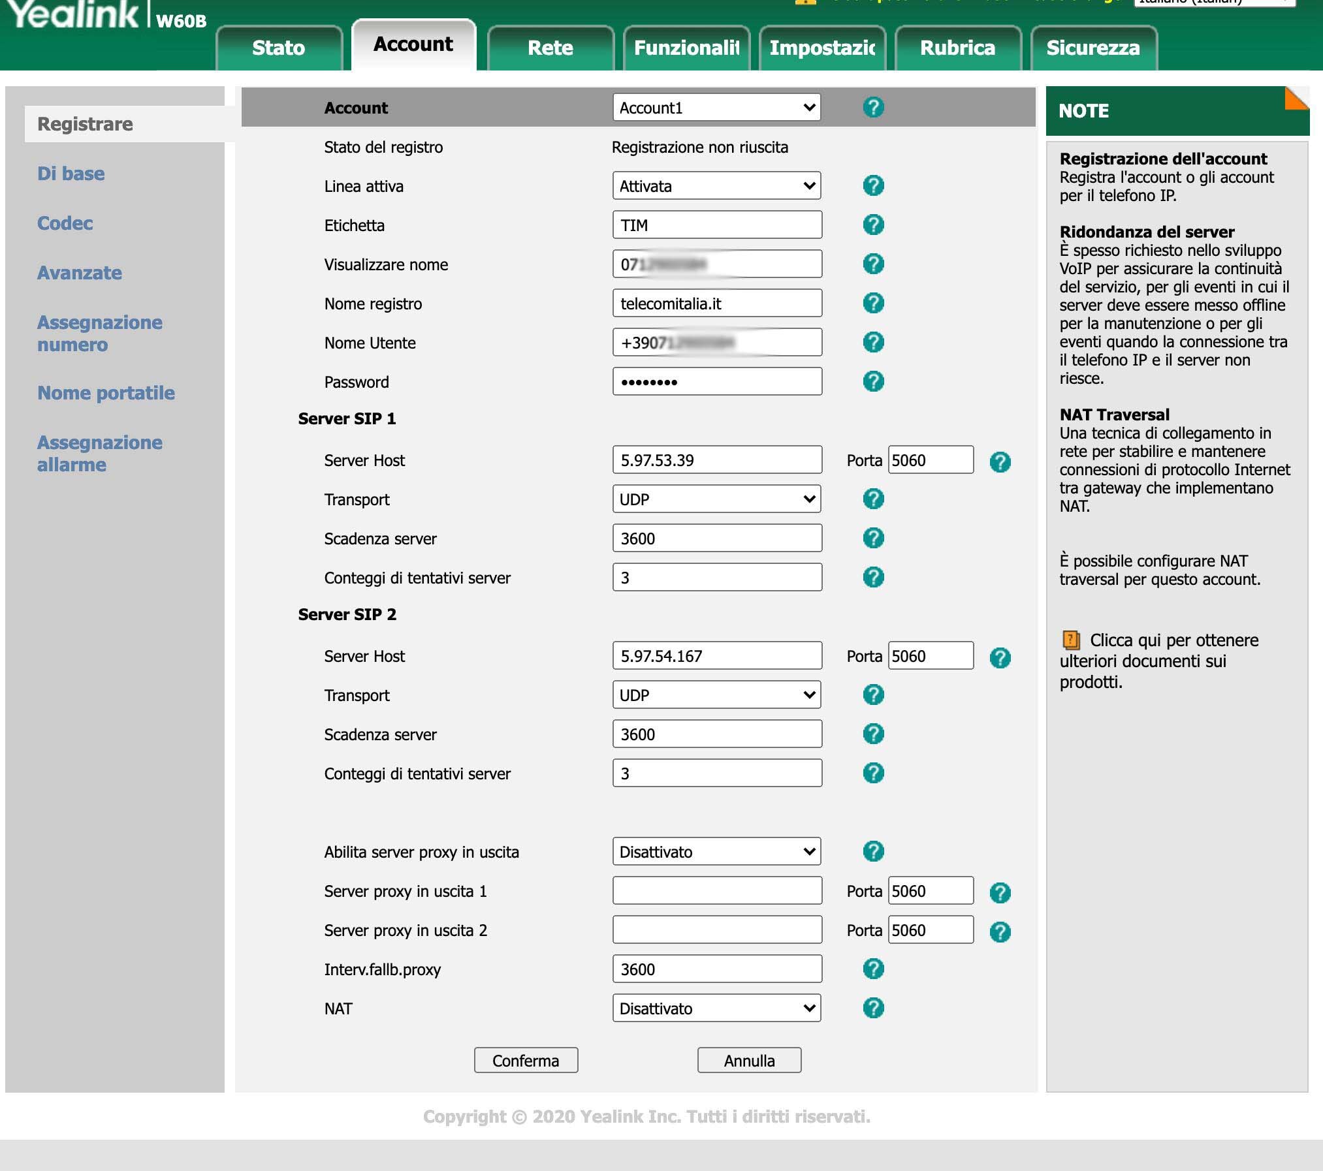Click help icon for Server proxy in uscita 2
Screen dimensions: 1323x1171
click(1000, 932)
